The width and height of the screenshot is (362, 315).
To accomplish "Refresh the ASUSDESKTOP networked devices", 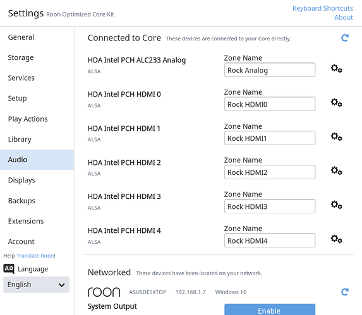I will (x=345, y=292).
